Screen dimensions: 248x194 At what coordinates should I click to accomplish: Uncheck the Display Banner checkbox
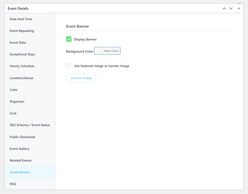(x=69, y=39)
